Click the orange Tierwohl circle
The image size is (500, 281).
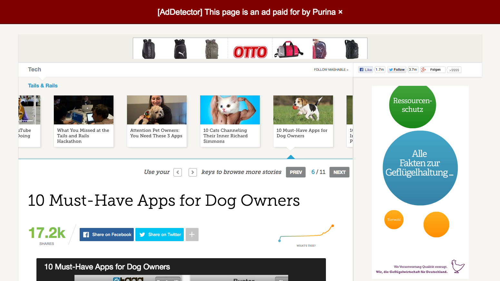click(394, 220)
